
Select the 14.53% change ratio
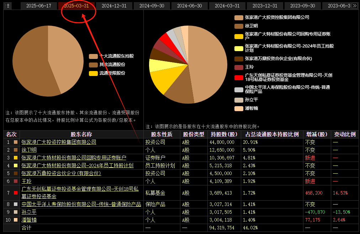tap(340, 193)
